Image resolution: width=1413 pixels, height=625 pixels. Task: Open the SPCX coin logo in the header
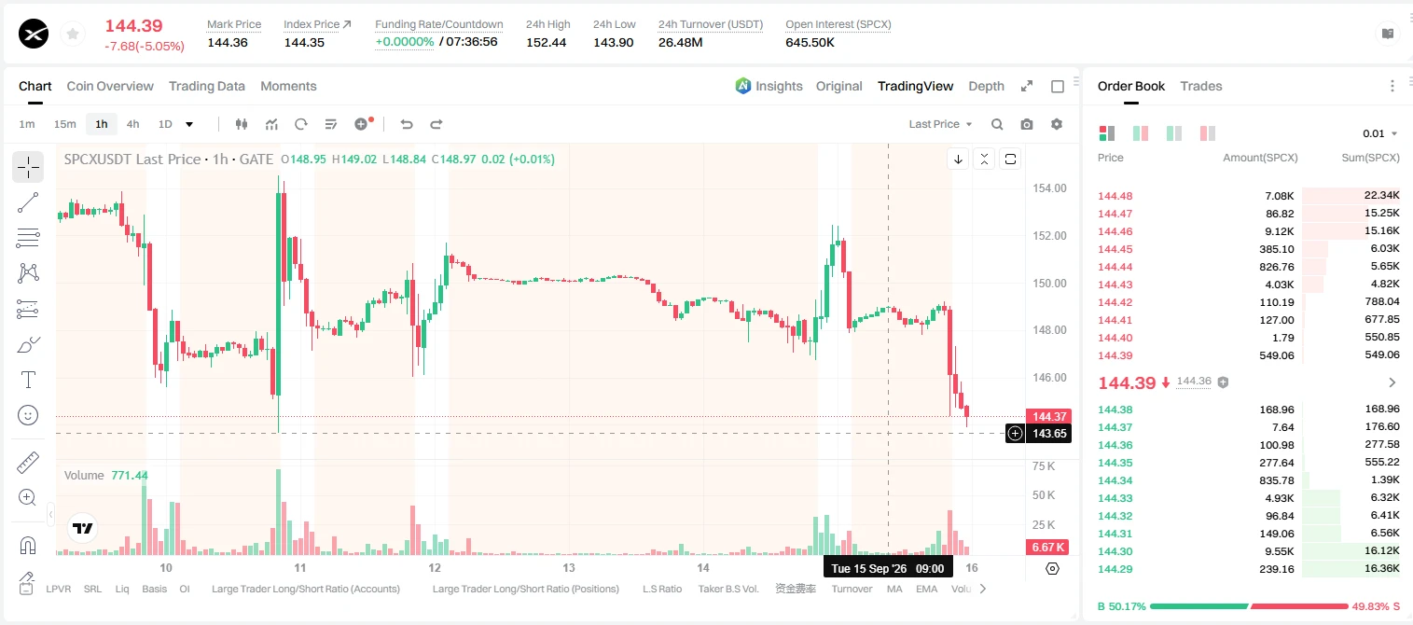35,35
